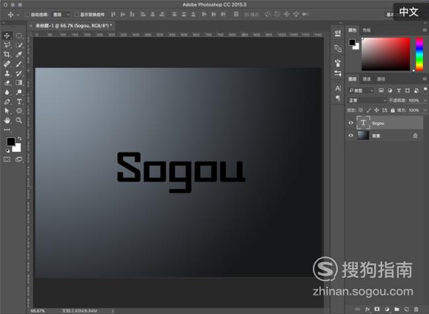Select the Path Selection tool
Image resolution: width=429 pixels, height=314 pixels.
coord(7,111)
